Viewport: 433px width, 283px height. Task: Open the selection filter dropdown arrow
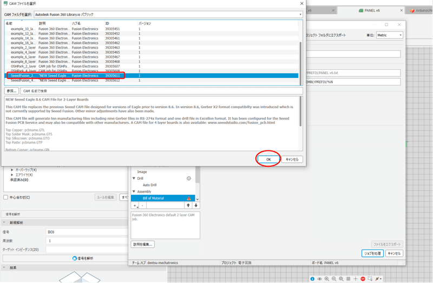click(x=381, y=279)
